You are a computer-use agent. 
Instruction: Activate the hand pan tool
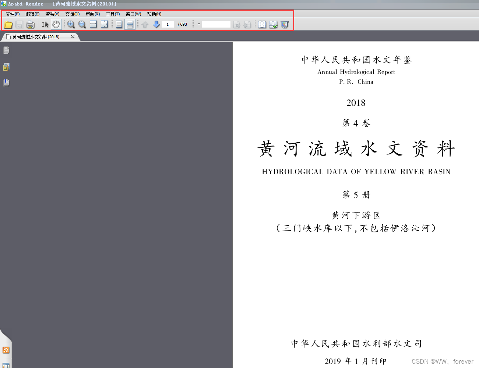pos(56,25)
